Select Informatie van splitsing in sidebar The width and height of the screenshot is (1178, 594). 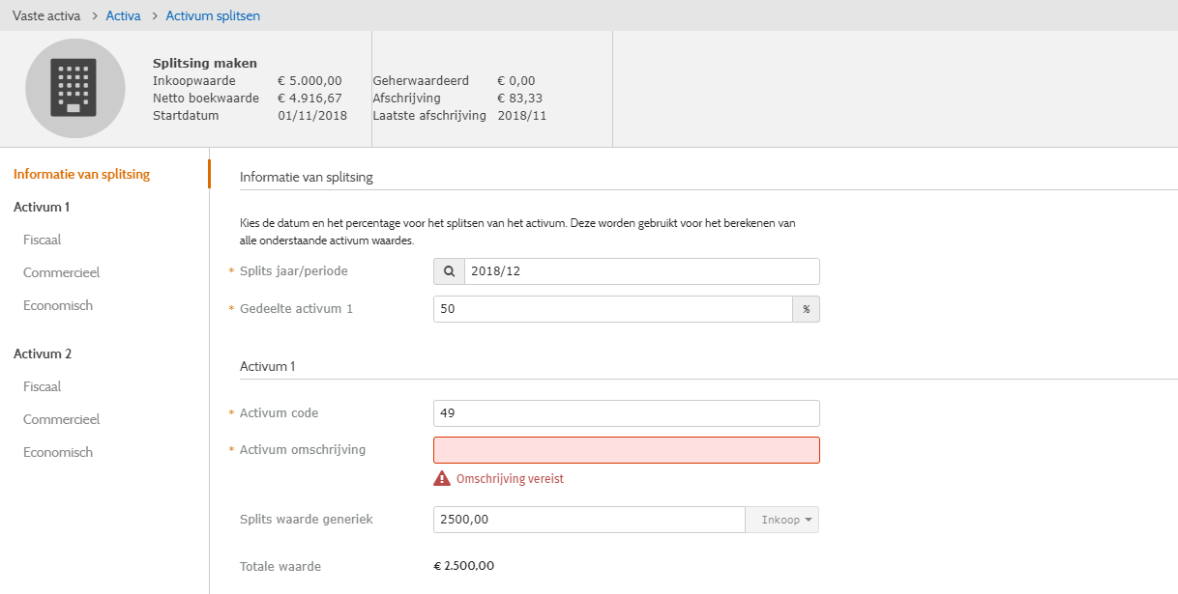coord(81,174)
